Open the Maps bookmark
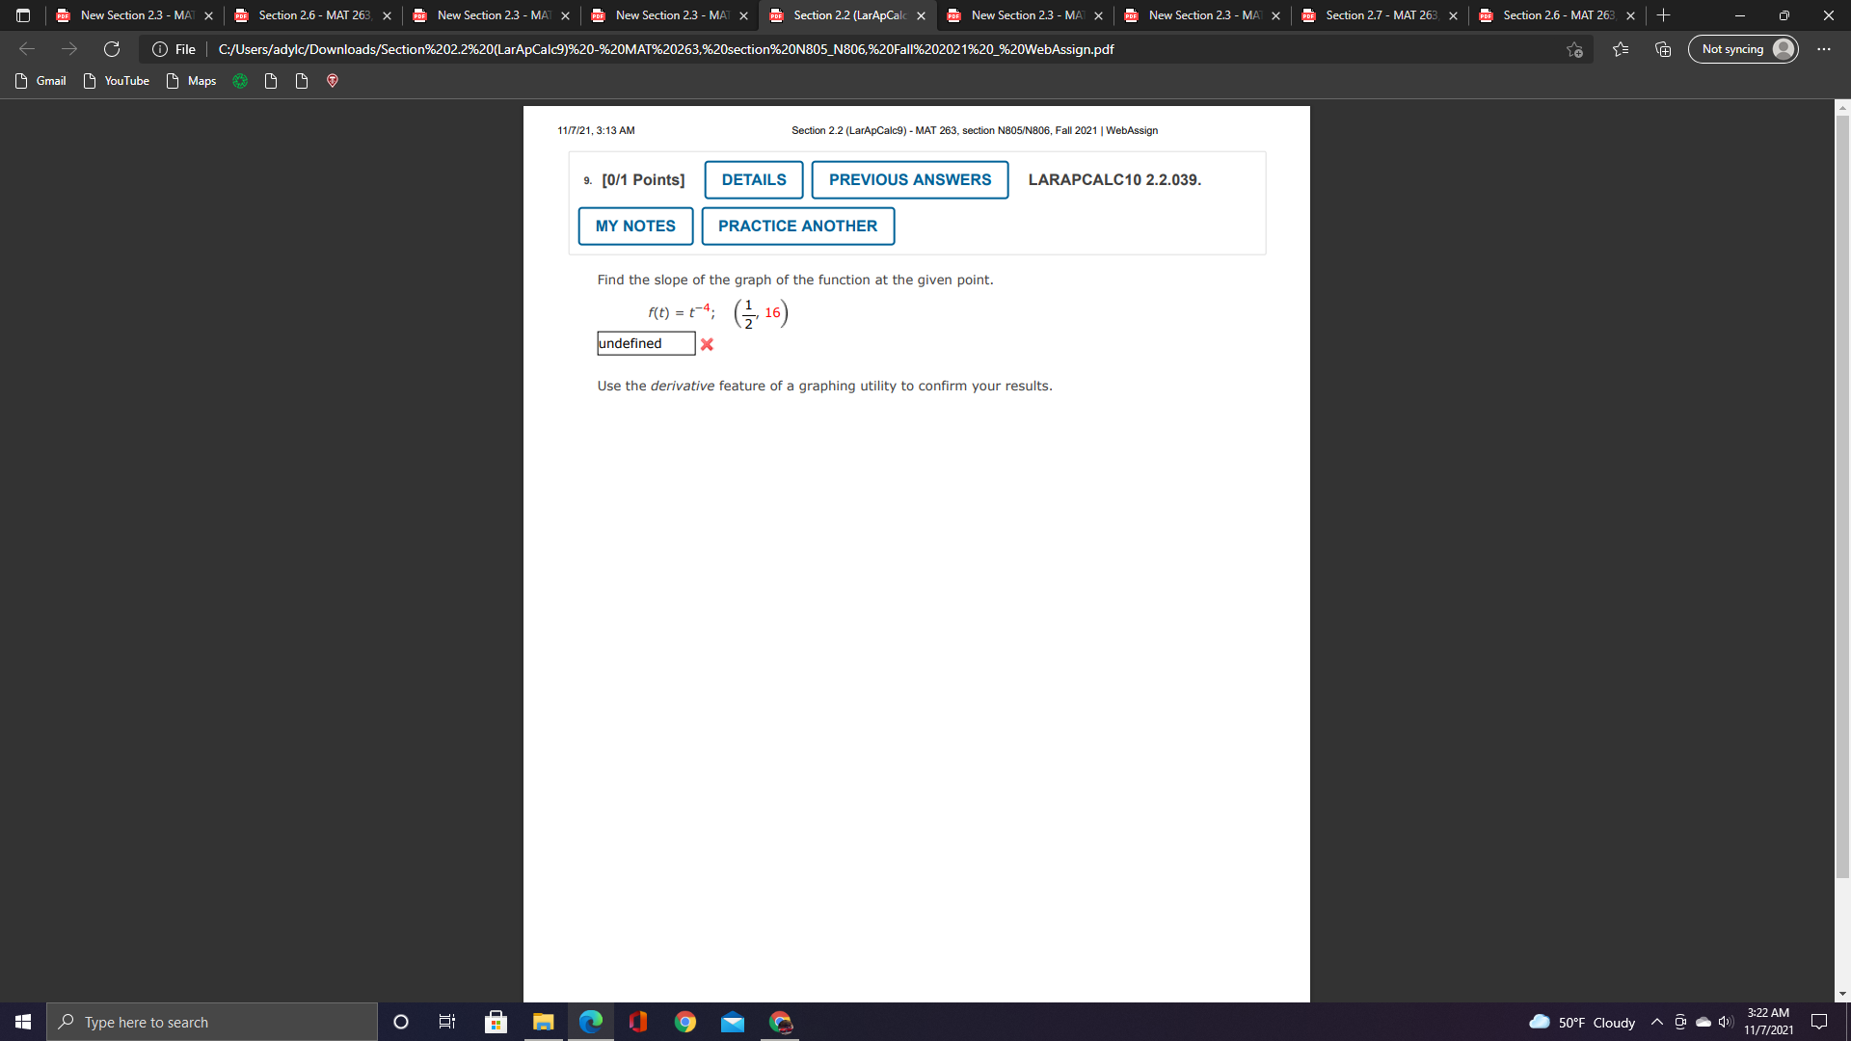This screenshot has width=1851, height=1041. pyautogui.click(x=191, y=81)
